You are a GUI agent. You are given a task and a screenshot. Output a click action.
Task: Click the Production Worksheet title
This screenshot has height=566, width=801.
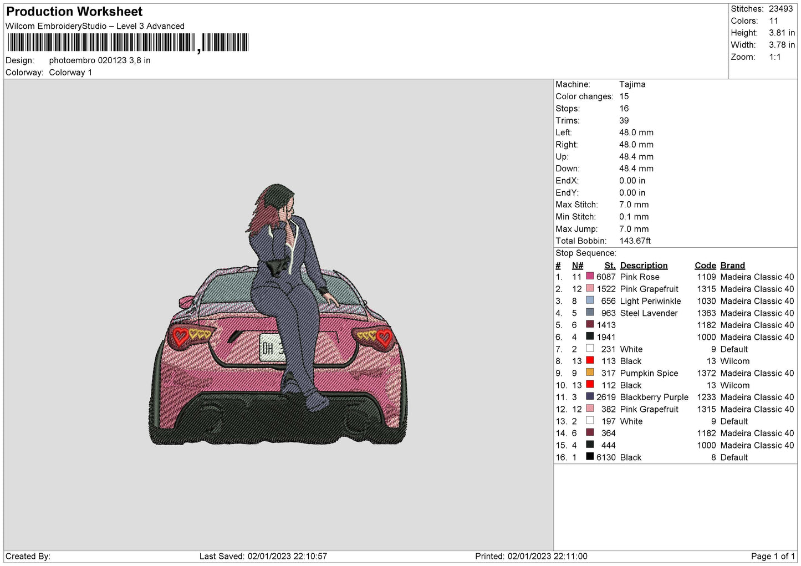tap(74, 12)
